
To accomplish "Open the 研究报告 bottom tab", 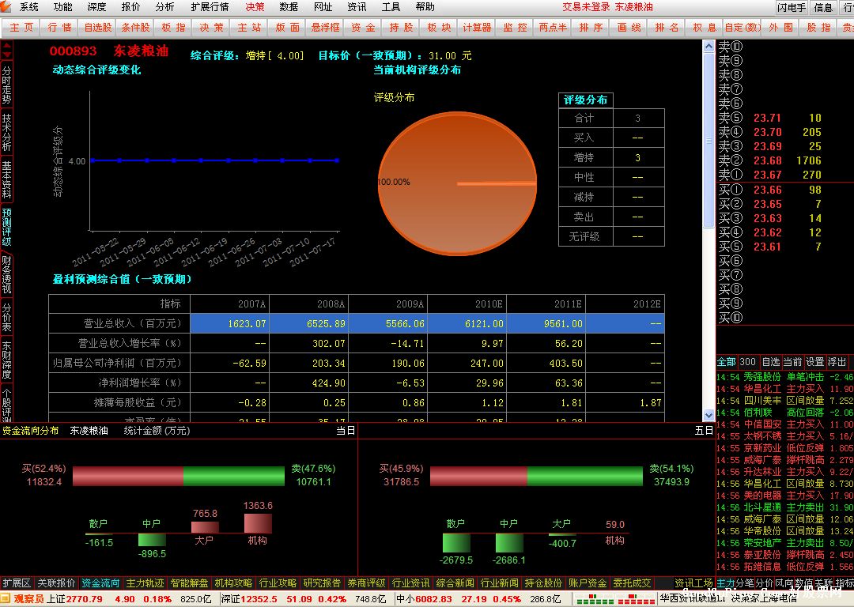I will (x=322, y=583).
